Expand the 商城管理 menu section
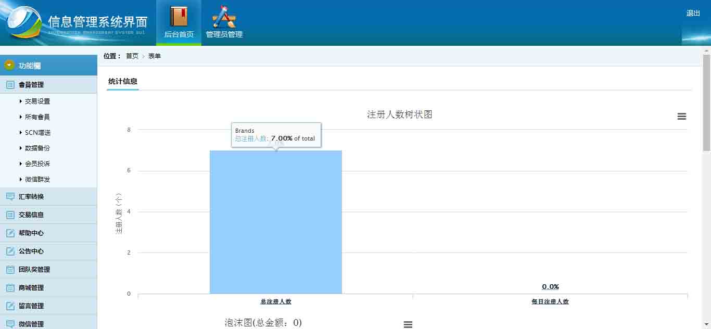 point(31,288)
